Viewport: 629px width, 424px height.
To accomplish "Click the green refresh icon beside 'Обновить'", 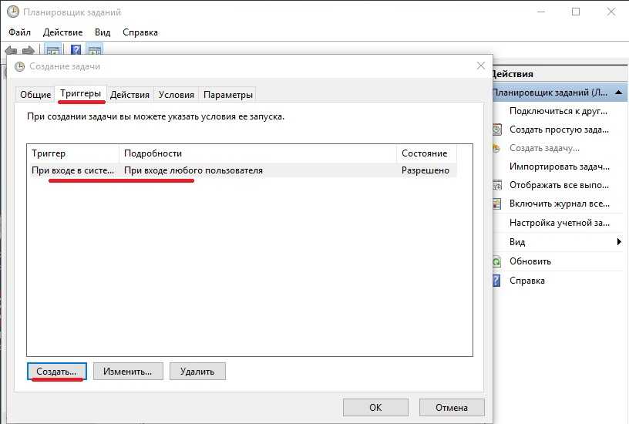I will [497, 261].
